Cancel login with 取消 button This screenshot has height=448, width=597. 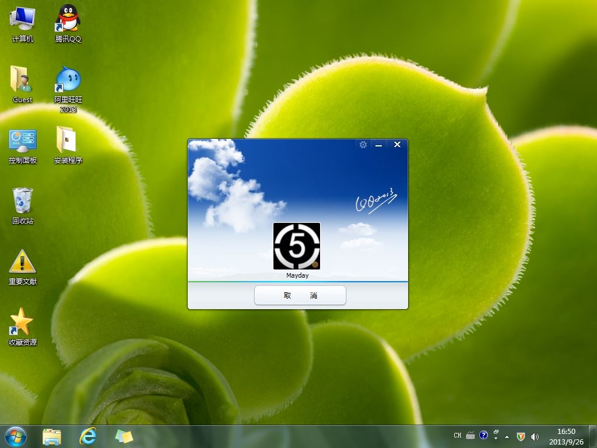[300, 295]
